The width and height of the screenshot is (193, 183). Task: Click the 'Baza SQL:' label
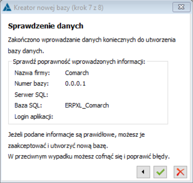28,105
